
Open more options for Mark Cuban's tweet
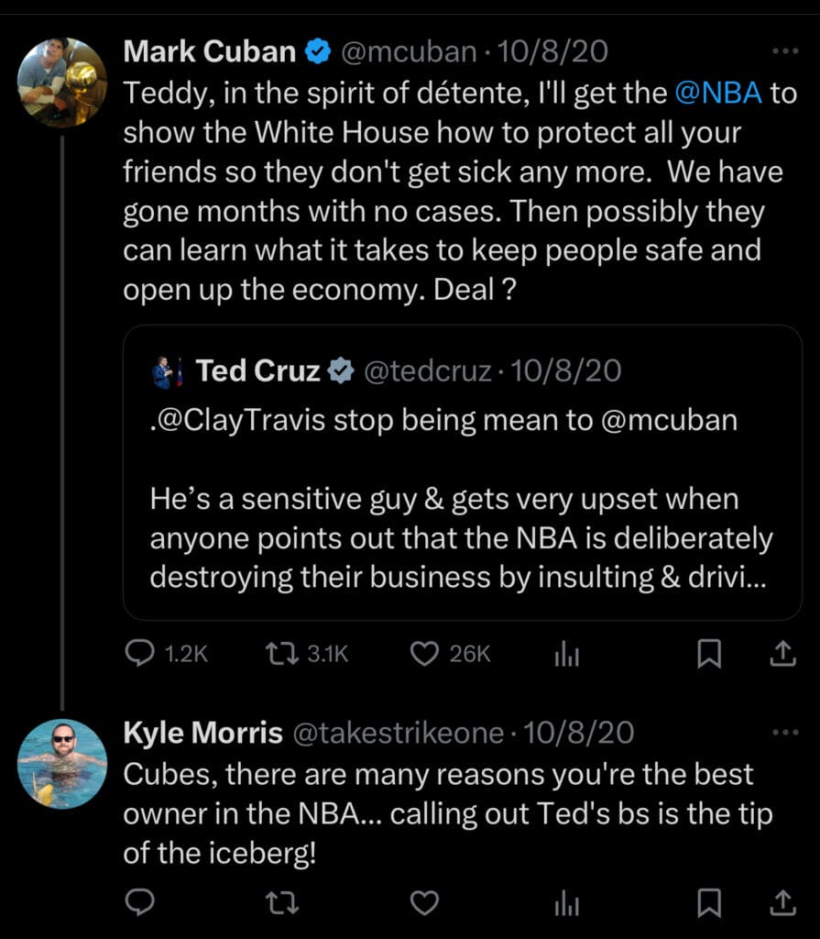pyautogui.click(x=785, y=52)
